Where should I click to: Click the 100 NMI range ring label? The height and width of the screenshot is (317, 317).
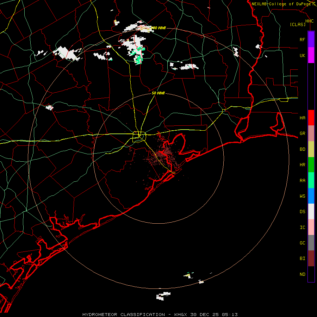(x=158, y=28)
